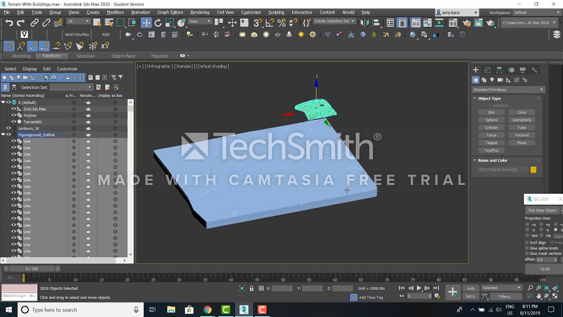Collapse the Figureground_Outline layer tree
The height and width of the screenshot is (317, 563).
[3, 135]
